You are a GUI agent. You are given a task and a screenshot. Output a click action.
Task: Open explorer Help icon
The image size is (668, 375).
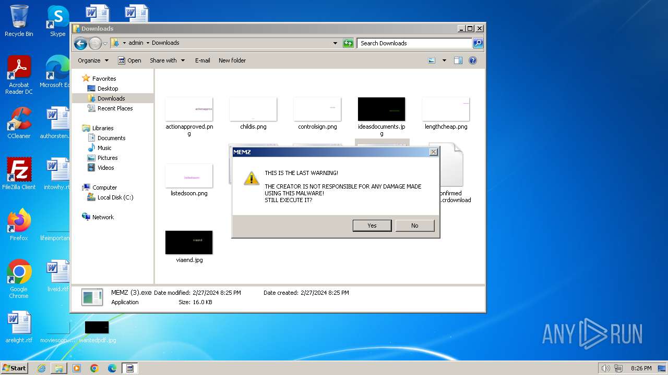(x=473, y=60)
